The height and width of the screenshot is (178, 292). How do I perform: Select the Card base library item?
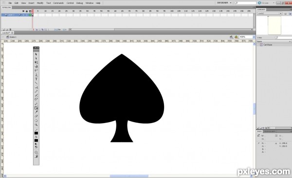coord(268,45)
